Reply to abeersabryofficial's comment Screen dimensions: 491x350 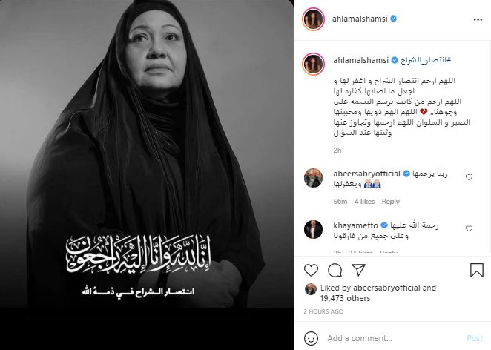(x=390, y=202)
